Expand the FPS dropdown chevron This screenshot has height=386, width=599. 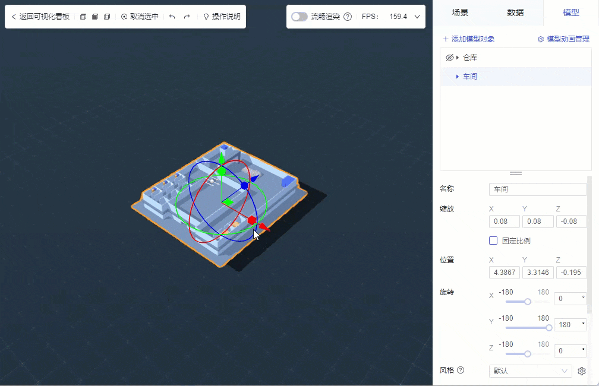point(417,17)
